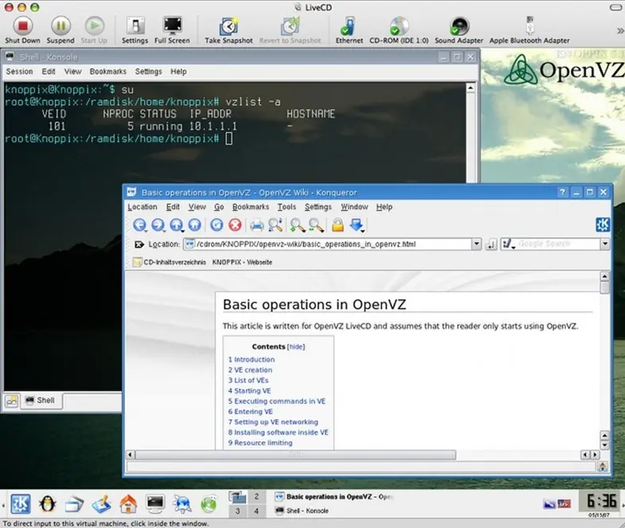Go to home URL in Konqueror
The width and height of the screenshot is (625, 528).
tap(194, 225)
